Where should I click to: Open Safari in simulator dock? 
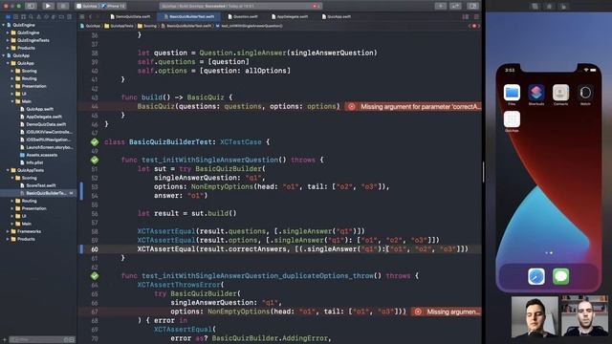(536, 276)
